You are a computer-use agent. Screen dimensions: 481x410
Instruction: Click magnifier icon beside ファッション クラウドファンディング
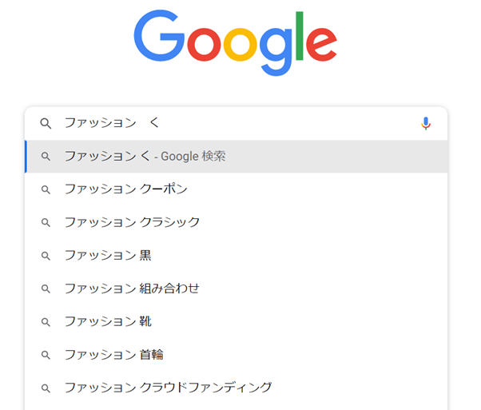[x=46, y=388]
